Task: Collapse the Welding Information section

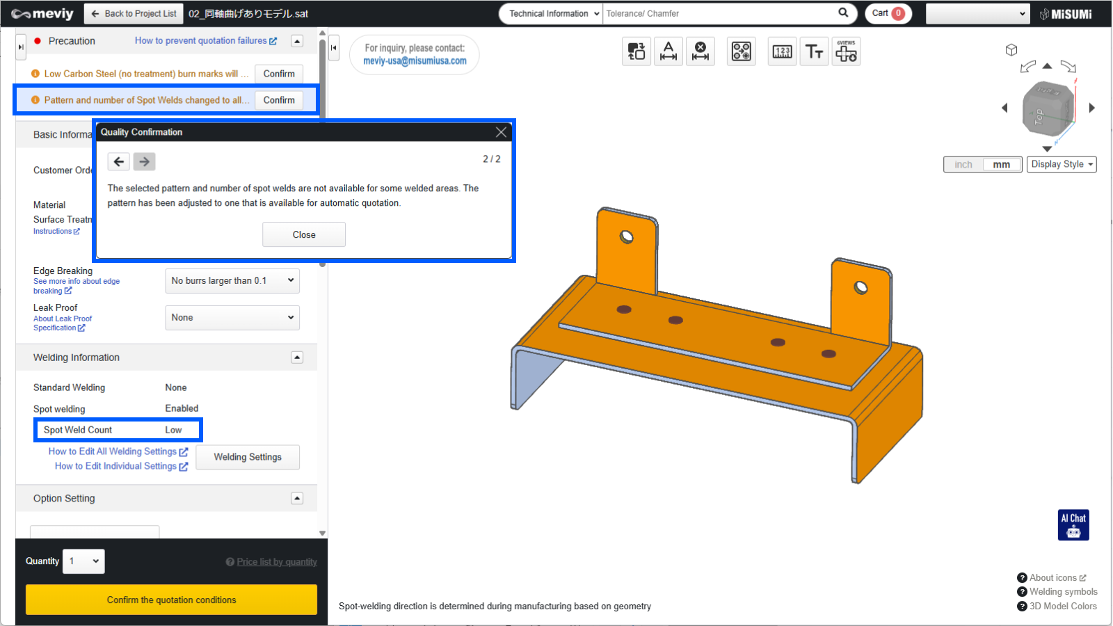Action: (x=297, y=358)
